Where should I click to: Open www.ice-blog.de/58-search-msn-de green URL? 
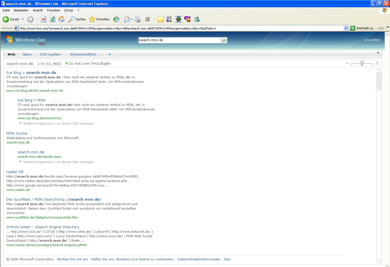click(x=35, y=91)
